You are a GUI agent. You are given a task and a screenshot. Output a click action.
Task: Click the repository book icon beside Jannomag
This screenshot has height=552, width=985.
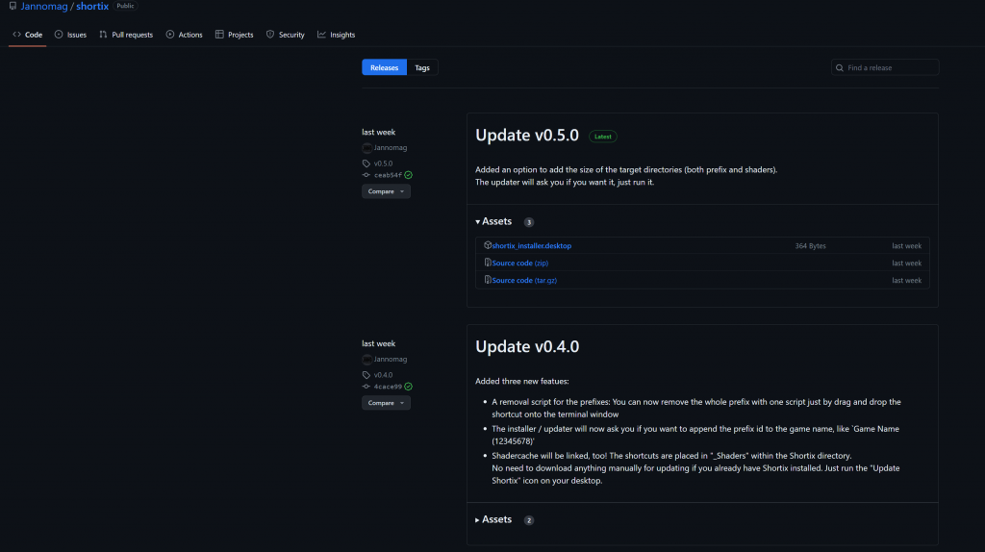pos(13,6)
